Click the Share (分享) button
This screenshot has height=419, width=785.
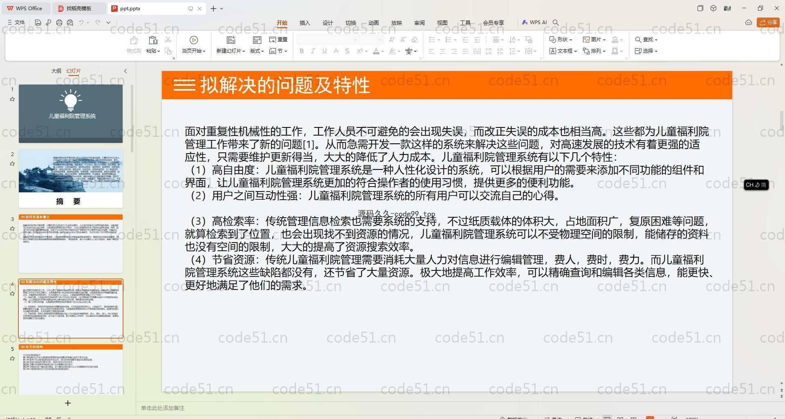[x=768, y=22]
